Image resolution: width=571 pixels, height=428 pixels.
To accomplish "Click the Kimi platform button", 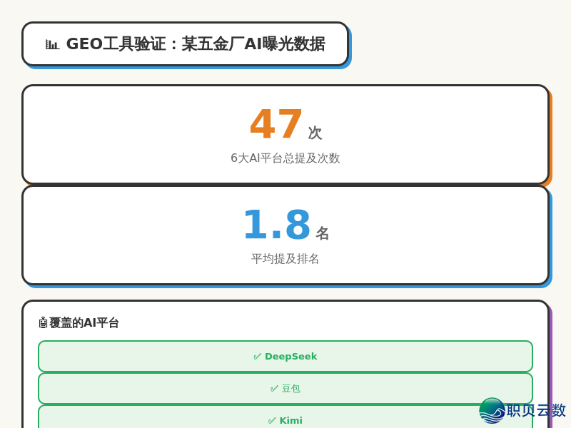I will (x=285, y=419).
